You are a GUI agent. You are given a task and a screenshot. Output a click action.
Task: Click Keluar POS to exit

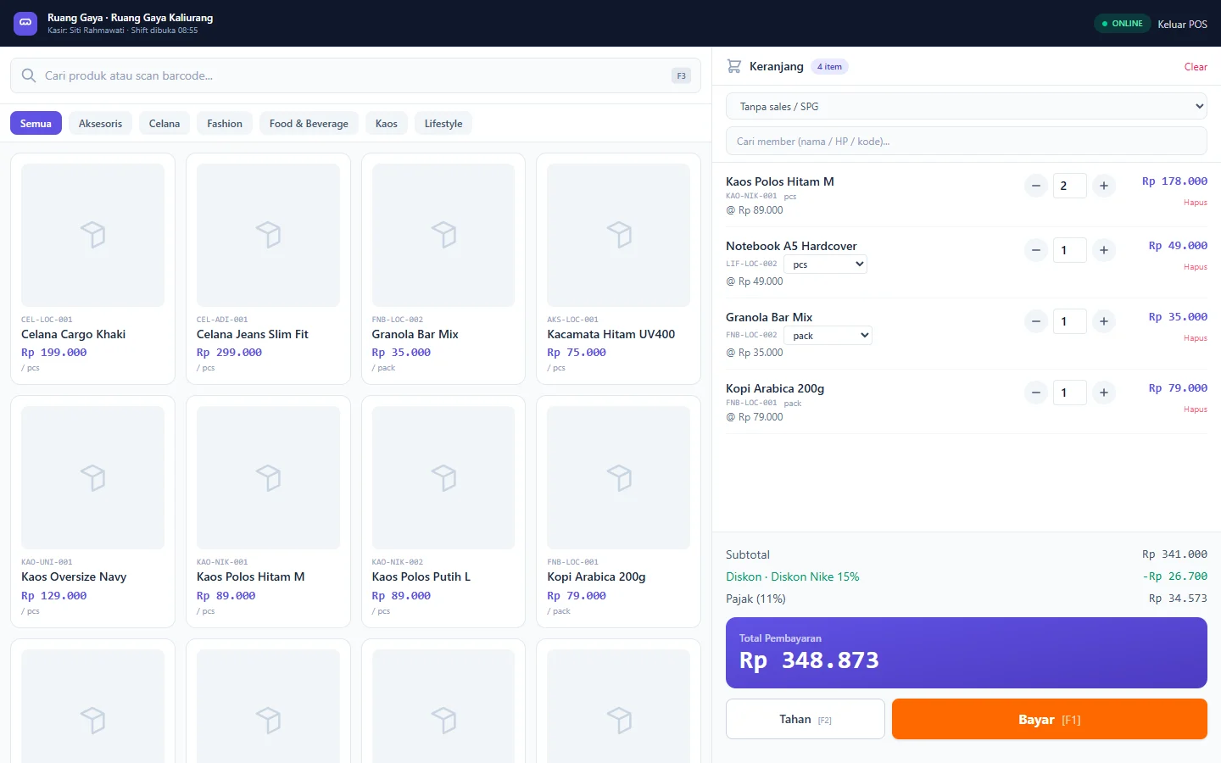1183,24
